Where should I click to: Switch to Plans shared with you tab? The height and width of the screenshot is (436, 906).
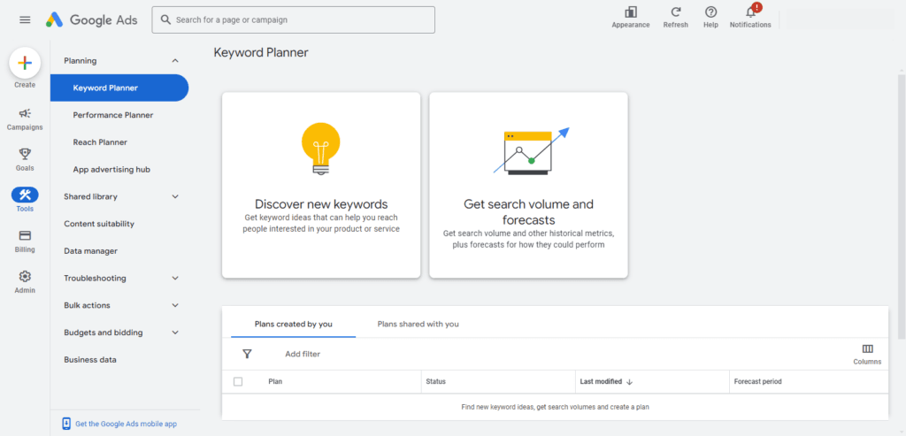click(418, 324)
